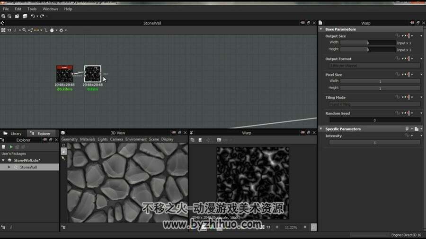Viewport: 426px width, 239px height.
Task: Click the graph info 'i' icon
Action: [15, 30]
